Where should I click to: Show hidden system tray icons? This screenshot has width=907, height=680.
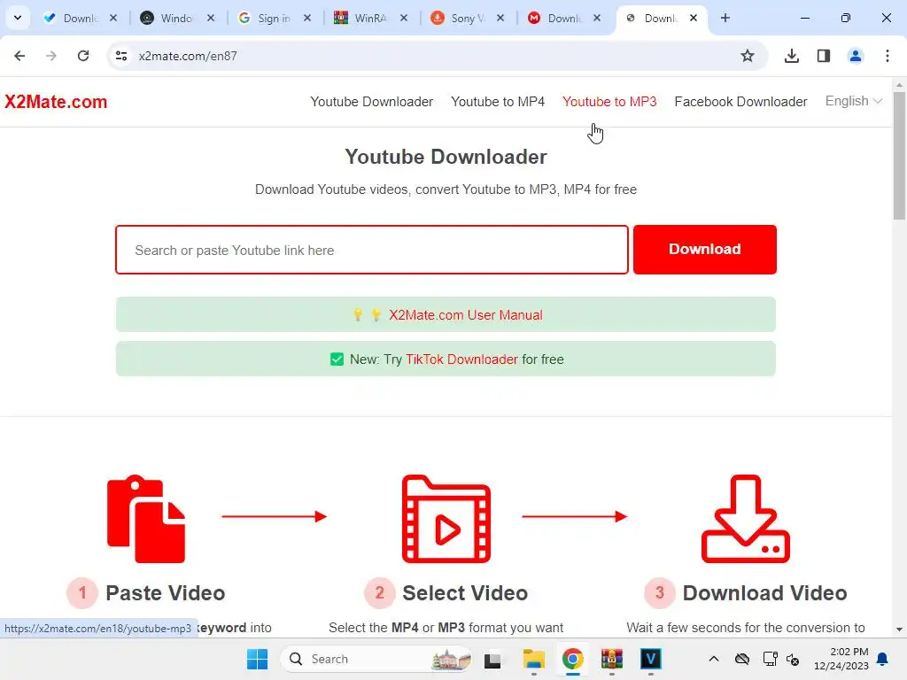click(714, 659)
